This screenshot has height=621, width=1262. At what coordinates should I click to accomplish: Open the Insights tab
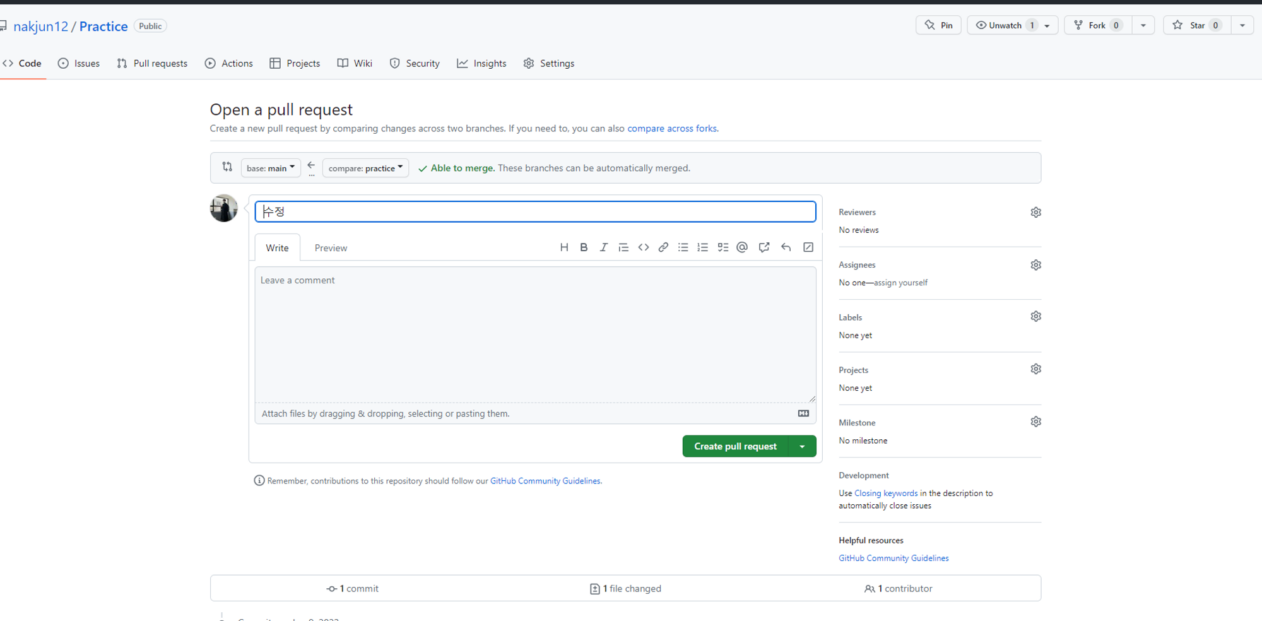point(481,63)
